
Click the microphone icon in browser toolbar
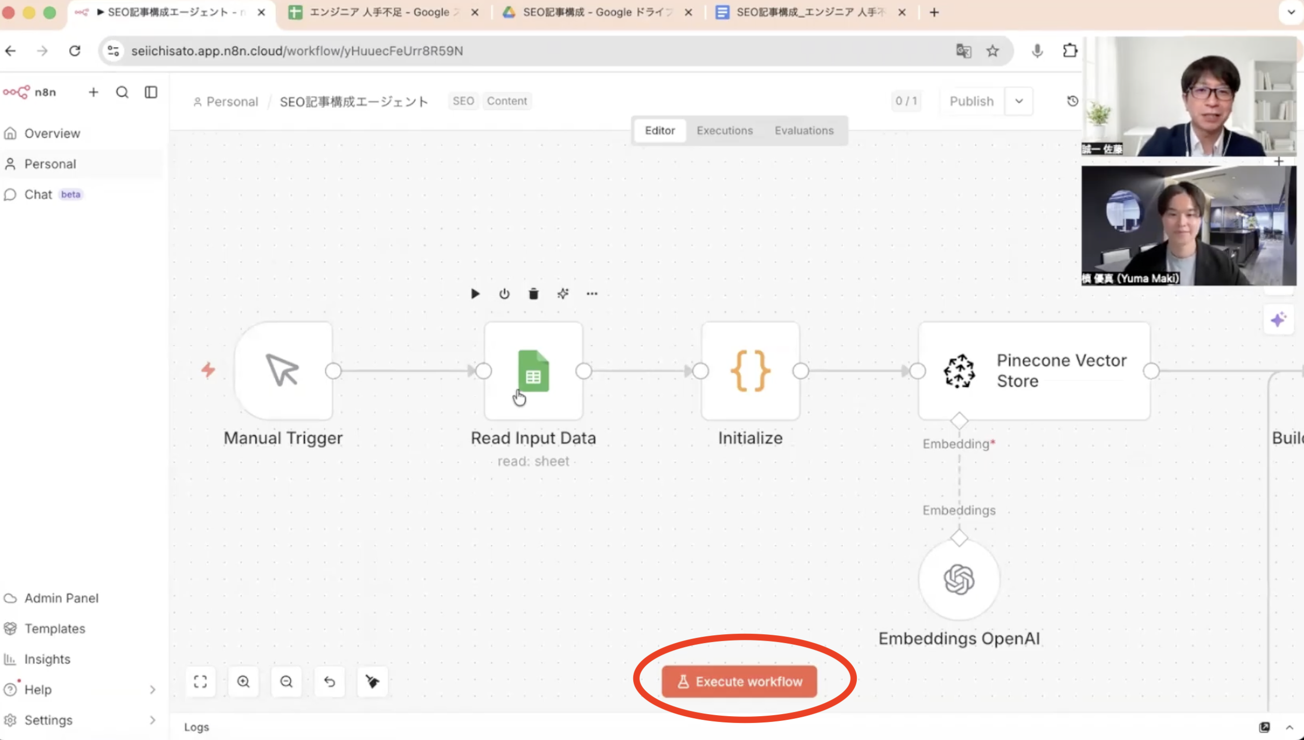1037,51
